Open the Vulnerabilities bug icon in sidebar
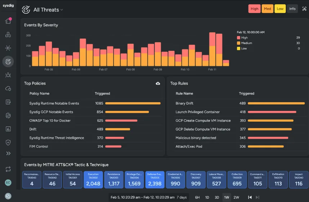The height and width of the screenshot is (202, 309). pyautogui.click(x=8, y=75)
